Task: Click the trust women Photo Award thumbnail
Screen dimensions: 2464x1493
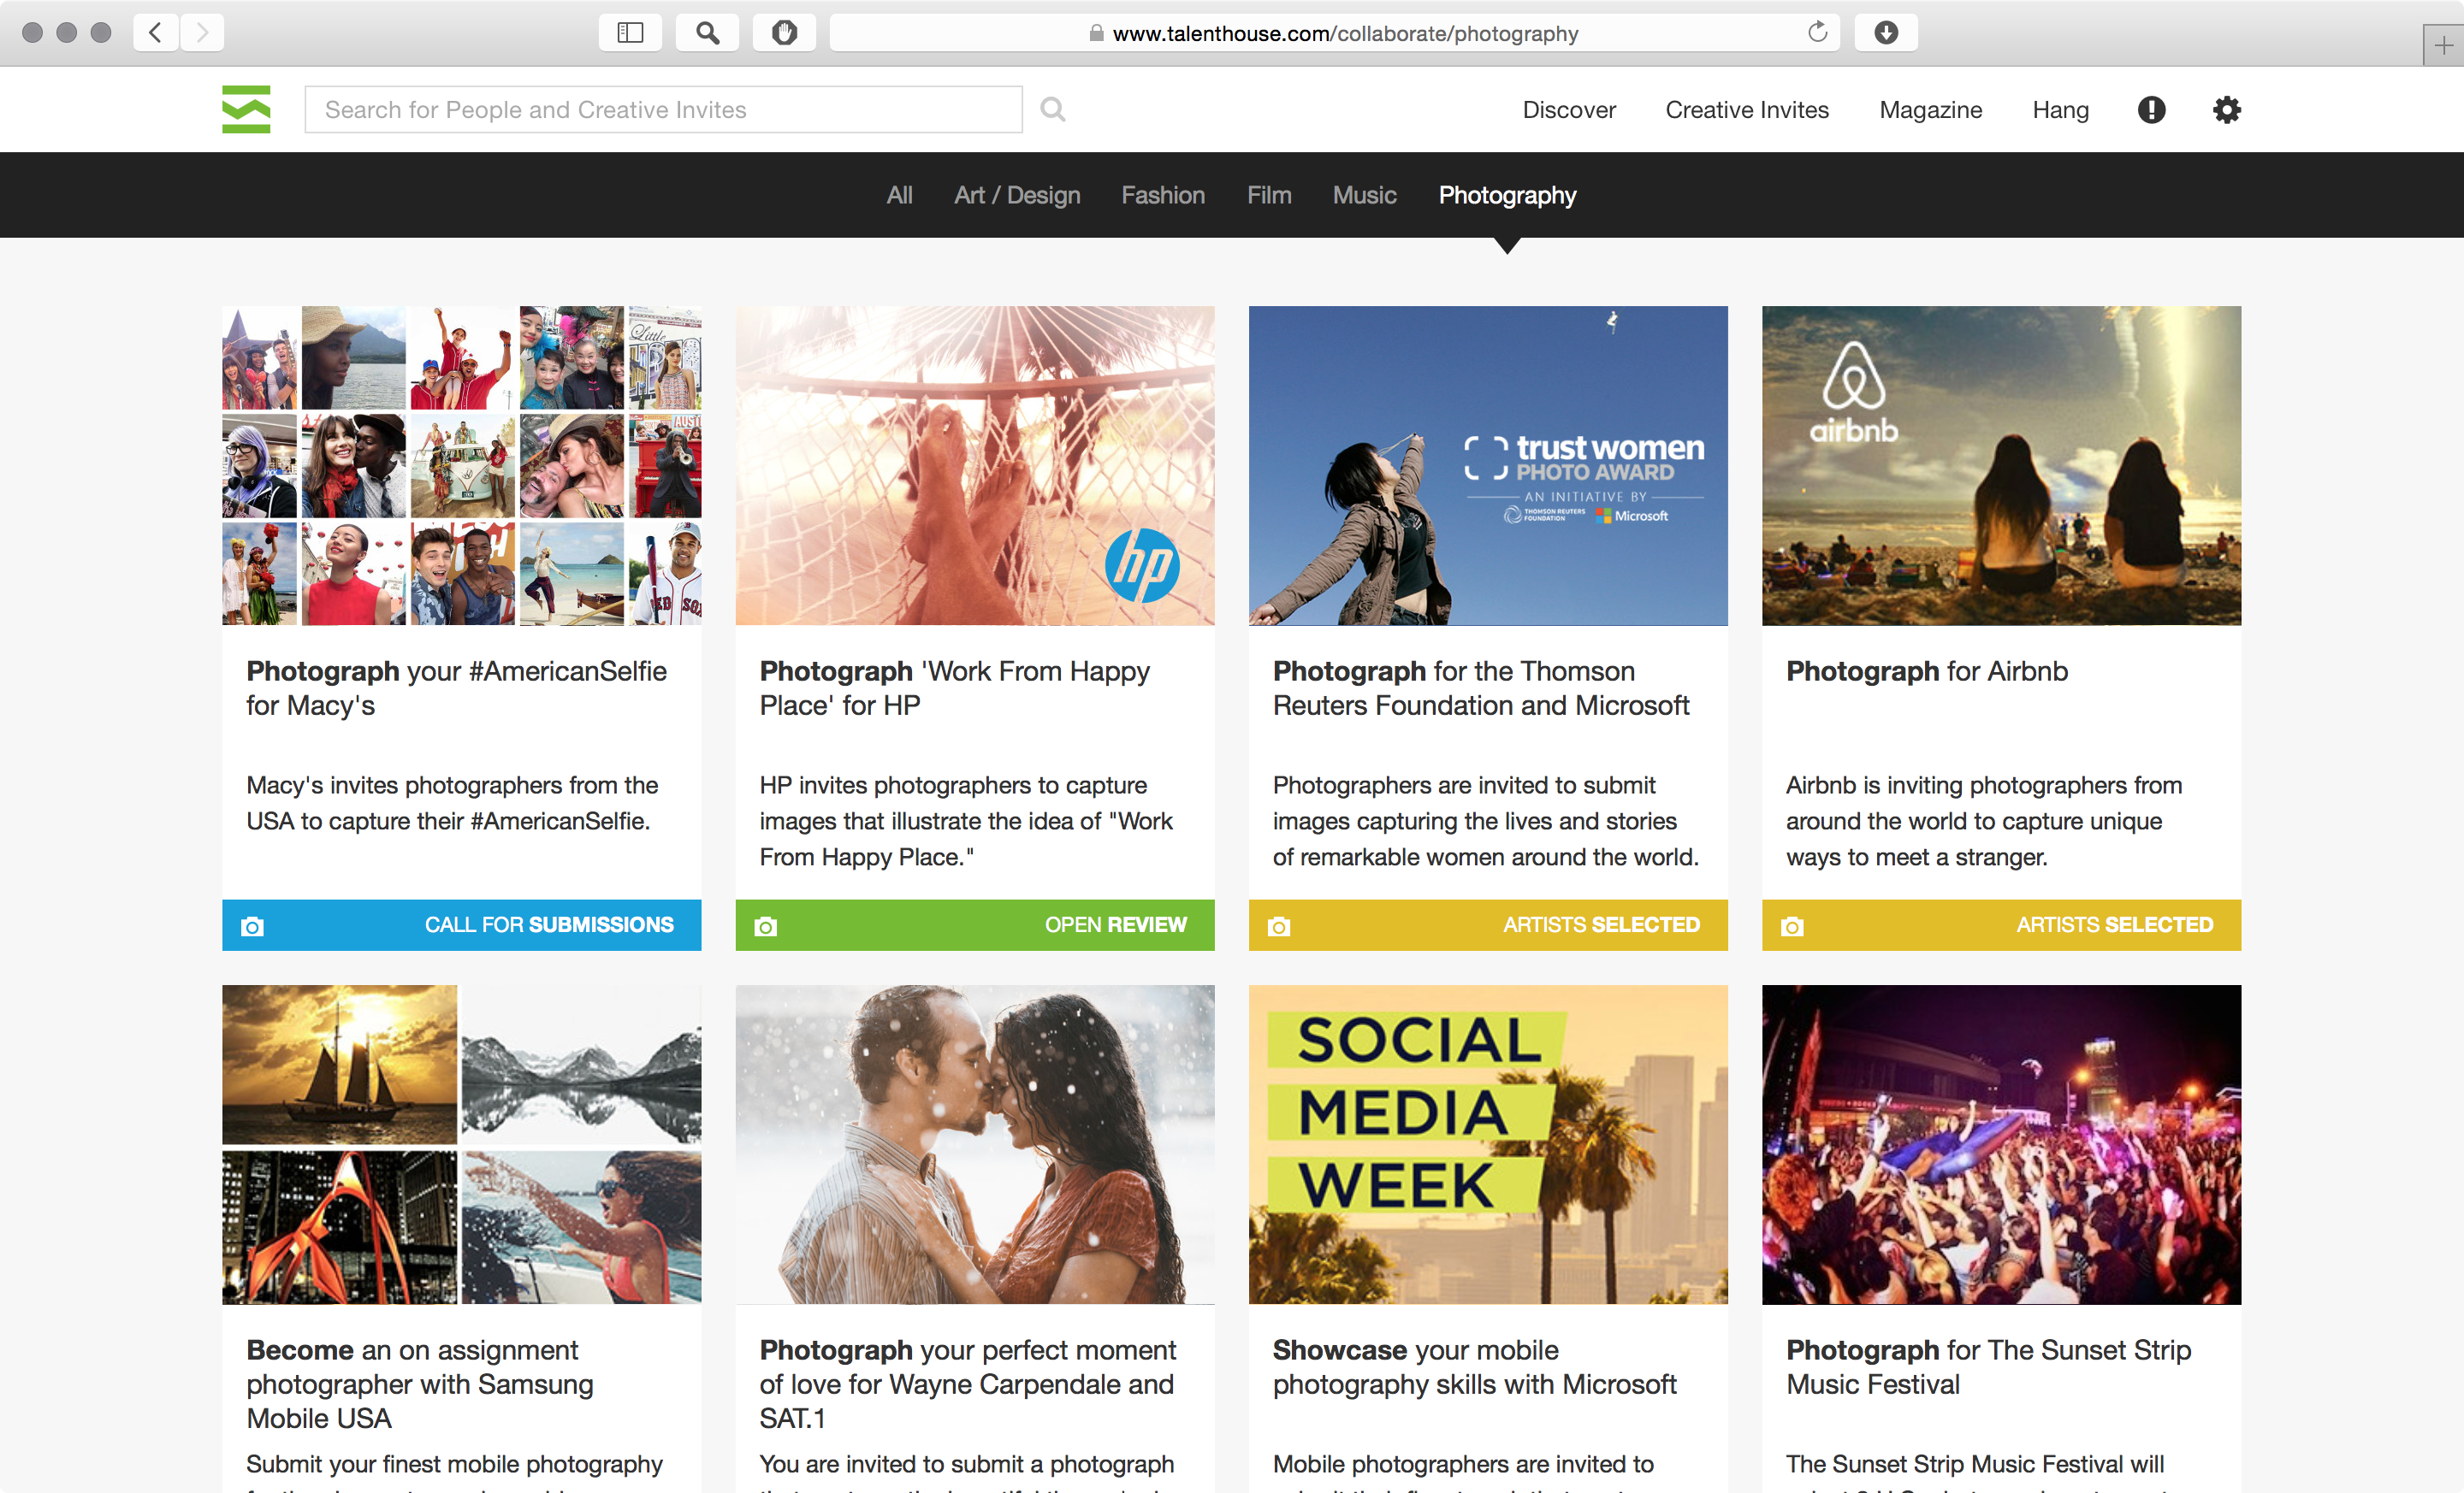Action: point(1488,466)
